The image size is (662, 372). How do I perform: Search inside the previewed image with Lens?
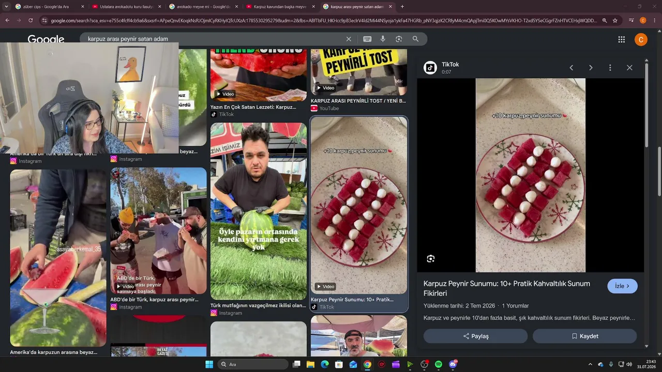point(431,259)
